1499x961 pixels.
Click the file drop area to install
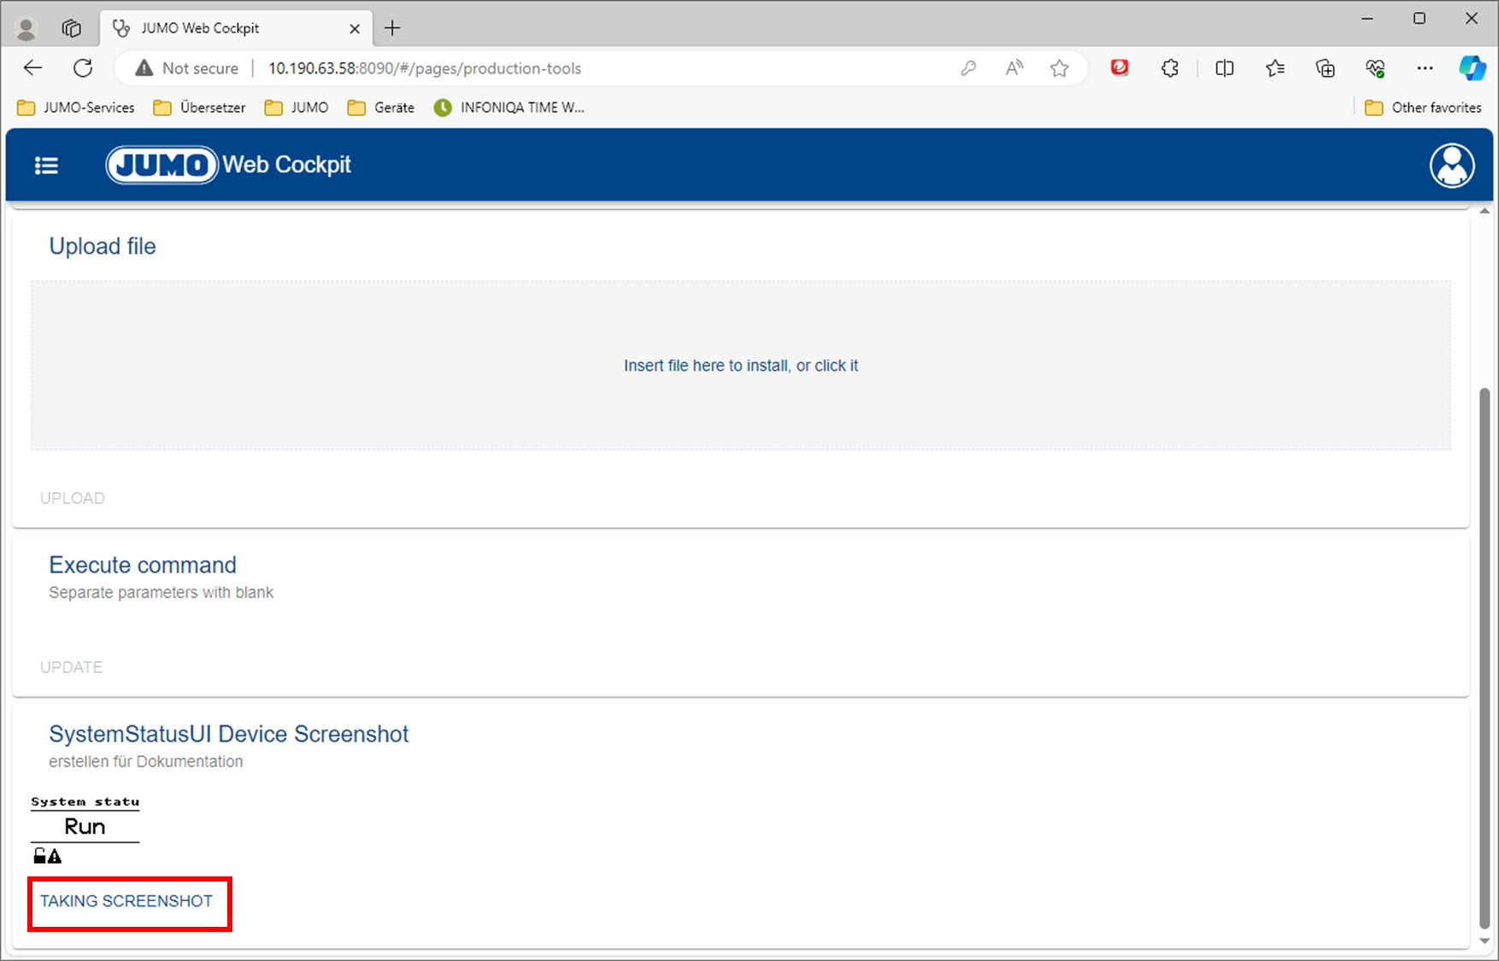(x=740, y=366)
